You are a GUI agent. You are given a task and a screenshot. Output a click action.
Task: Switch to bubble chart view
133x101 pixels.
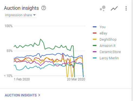click(103, 8)
